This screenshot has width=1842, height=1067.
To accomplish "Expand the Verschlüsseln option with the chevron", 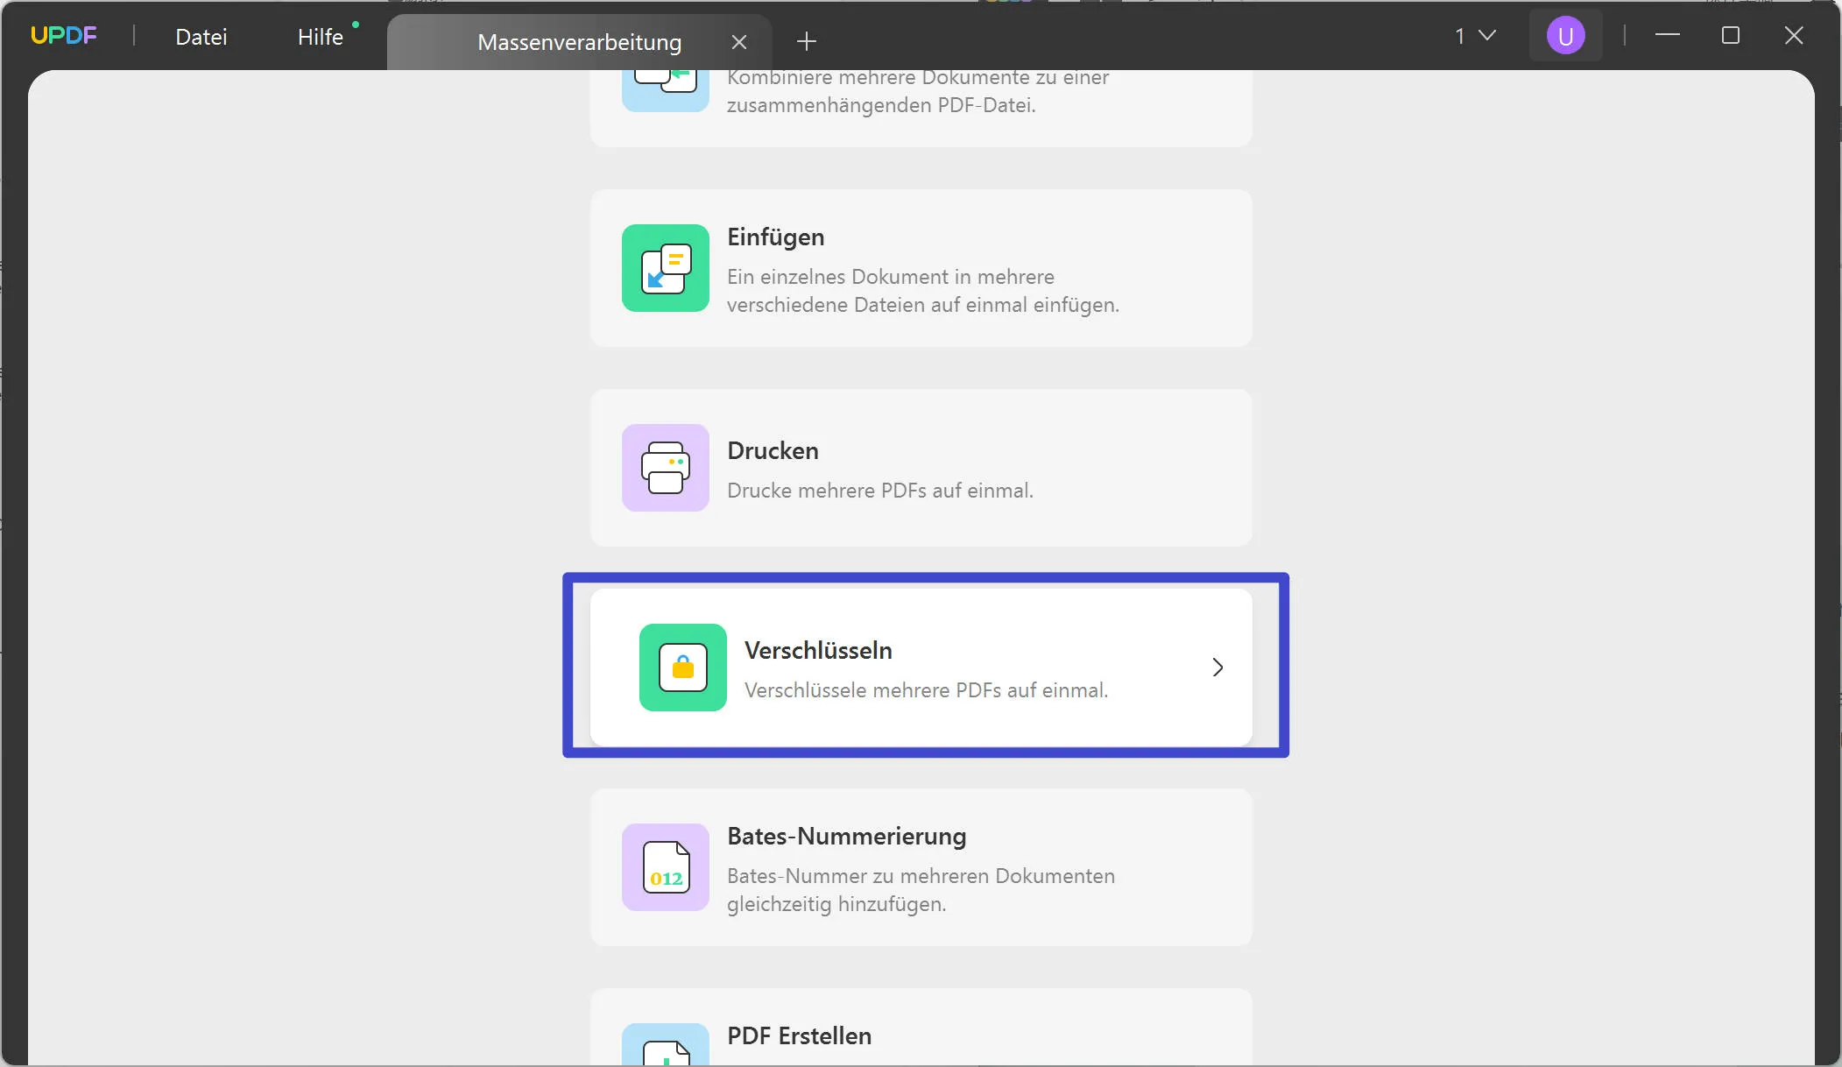I will tap(1217, 668).
